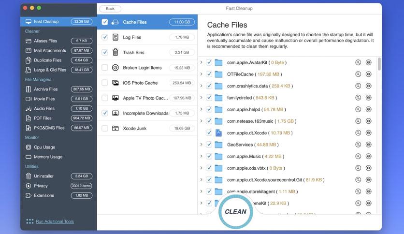Click the iOS Photo Cache icon
This screenshot has height=234, width=404.
pyautogui.click(x=115, y=83)
